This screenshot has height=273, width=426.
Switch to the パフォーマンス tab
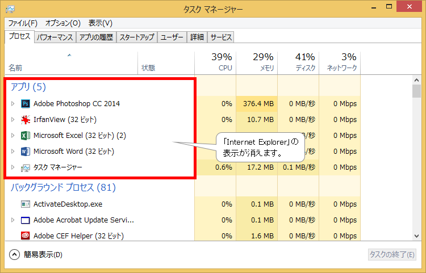(55, 37)
